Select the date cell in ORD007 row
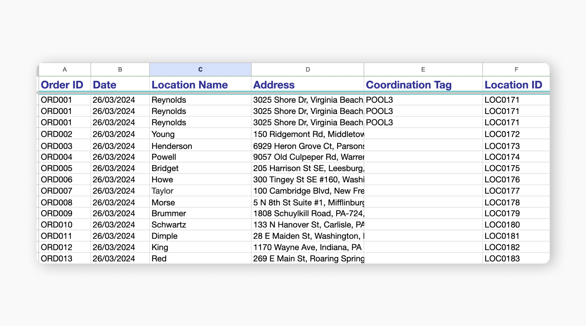This screenshot has height=326, width=586. [114, 191]
